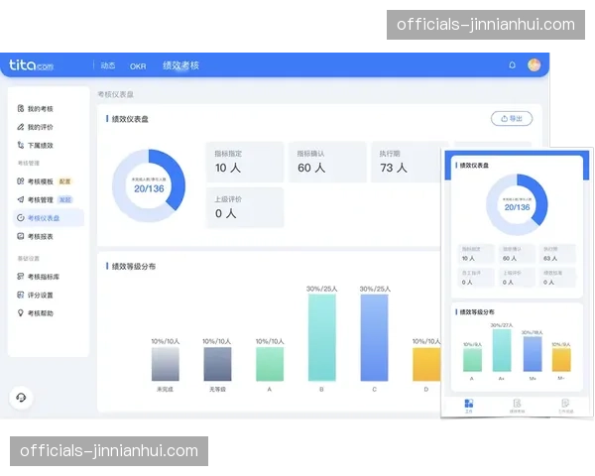Open 考核帮助 in the sidebar
The image size is (595, 476).
[x=40, y=313]
